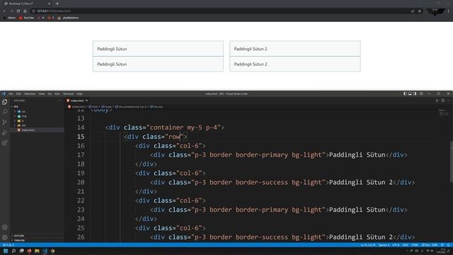
Task: Toggle the Secondary Side Bar layout button
Action: click(415, 93)
